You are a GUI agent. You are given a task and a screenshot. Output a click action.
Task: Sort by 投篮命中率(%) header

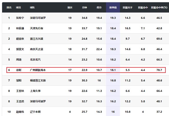(x=159, y=8)
